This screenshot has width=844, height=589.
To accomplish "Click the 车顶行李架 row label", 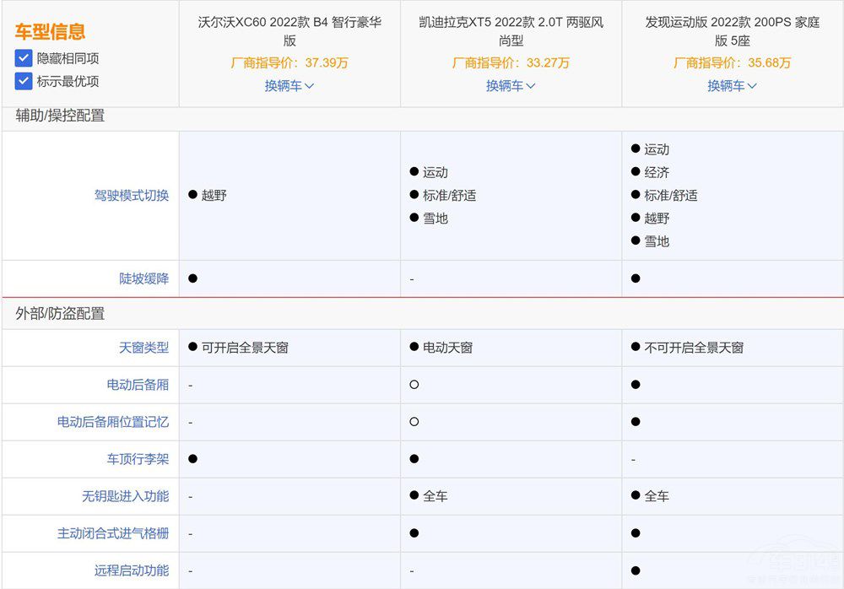I will (138, 458).
